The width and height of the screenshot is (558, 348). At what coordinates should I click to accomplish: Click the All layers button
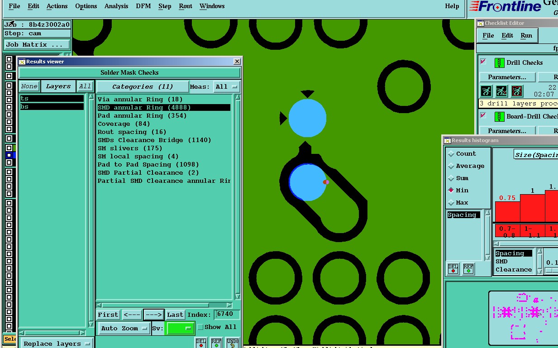point(85,86)
